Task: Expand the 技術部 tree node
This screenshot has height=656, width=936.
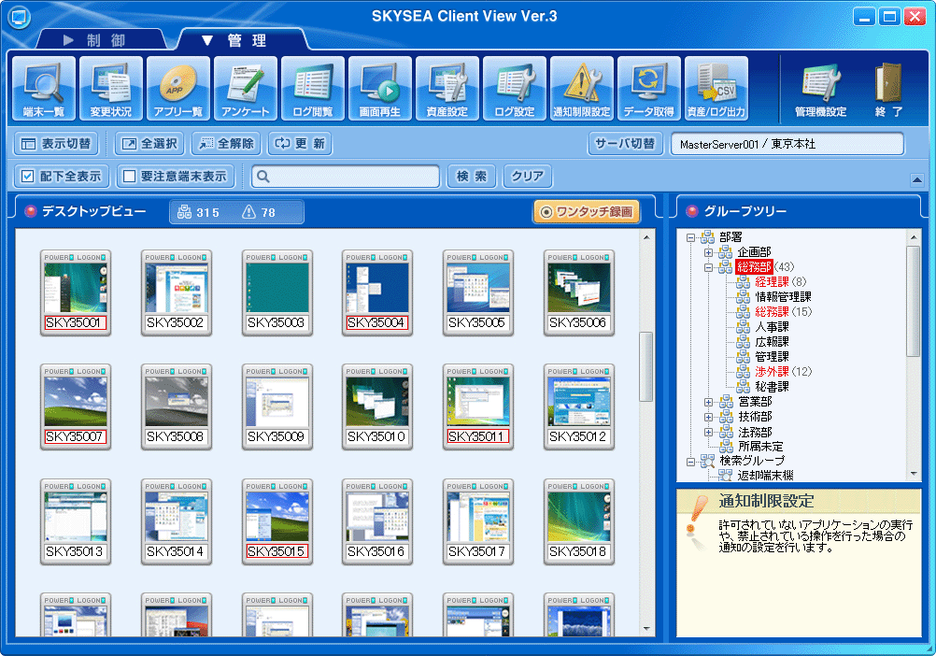Action: tap(709, 417)
